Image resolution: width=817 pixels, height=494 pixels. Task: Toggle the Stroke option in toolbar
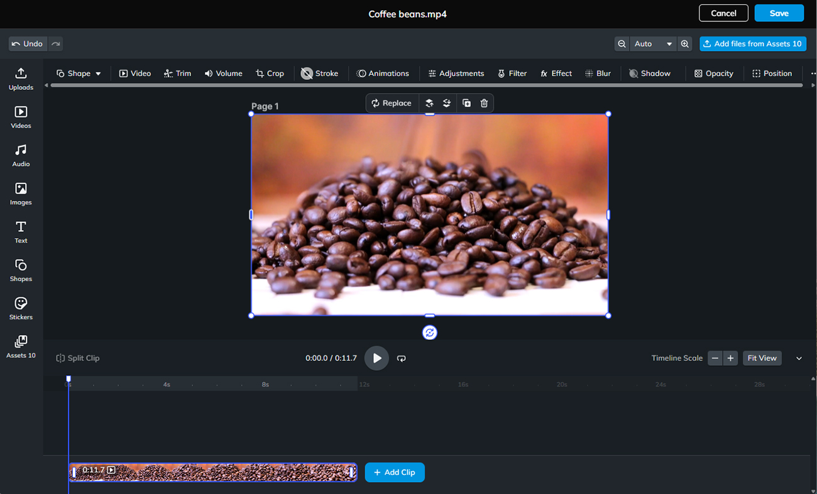tap(319, 74)
